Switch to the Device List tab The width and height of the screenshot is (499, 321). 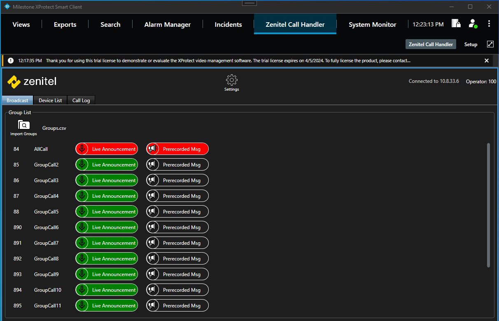pos(50,100)
